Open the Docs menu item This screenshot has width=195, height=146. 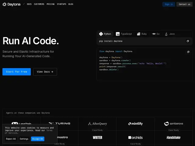(29, 4)
